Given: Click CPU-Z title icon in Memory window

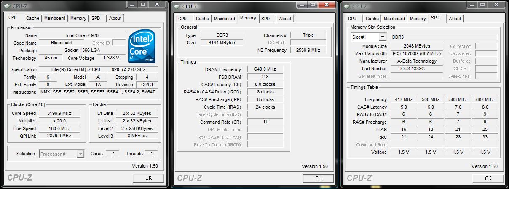Looking at the screenshot, I should 177,6.
